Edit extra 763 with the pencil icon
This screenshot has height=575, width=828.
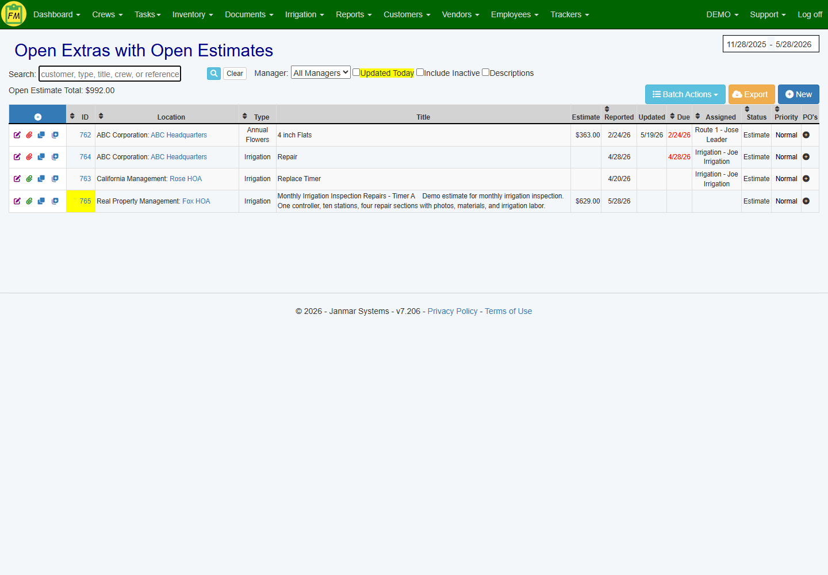(x=17, y=179)
